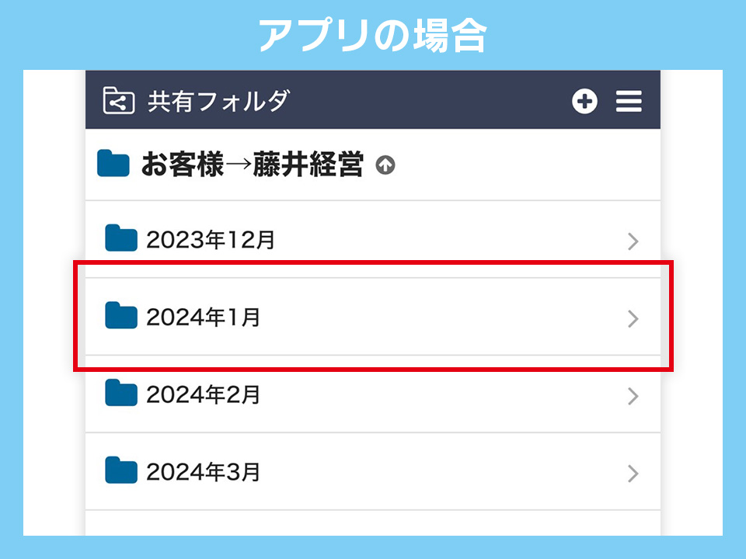
Task: Click the お客様→藤井経営 folder title
Action: (x=252, y=165)
